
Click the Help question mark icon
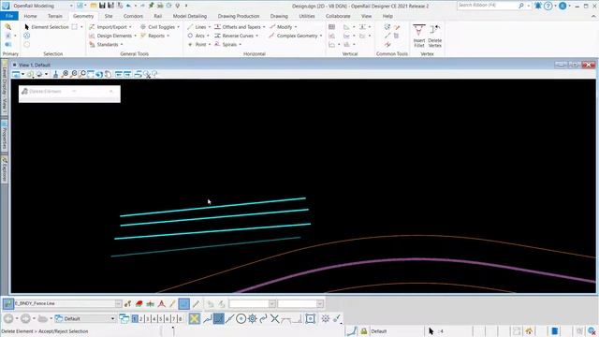coord(548,6)
